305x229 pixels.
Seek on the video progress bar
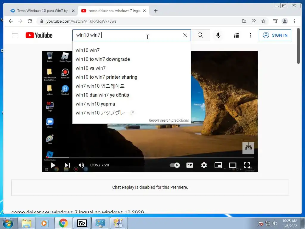click(150, 157)
